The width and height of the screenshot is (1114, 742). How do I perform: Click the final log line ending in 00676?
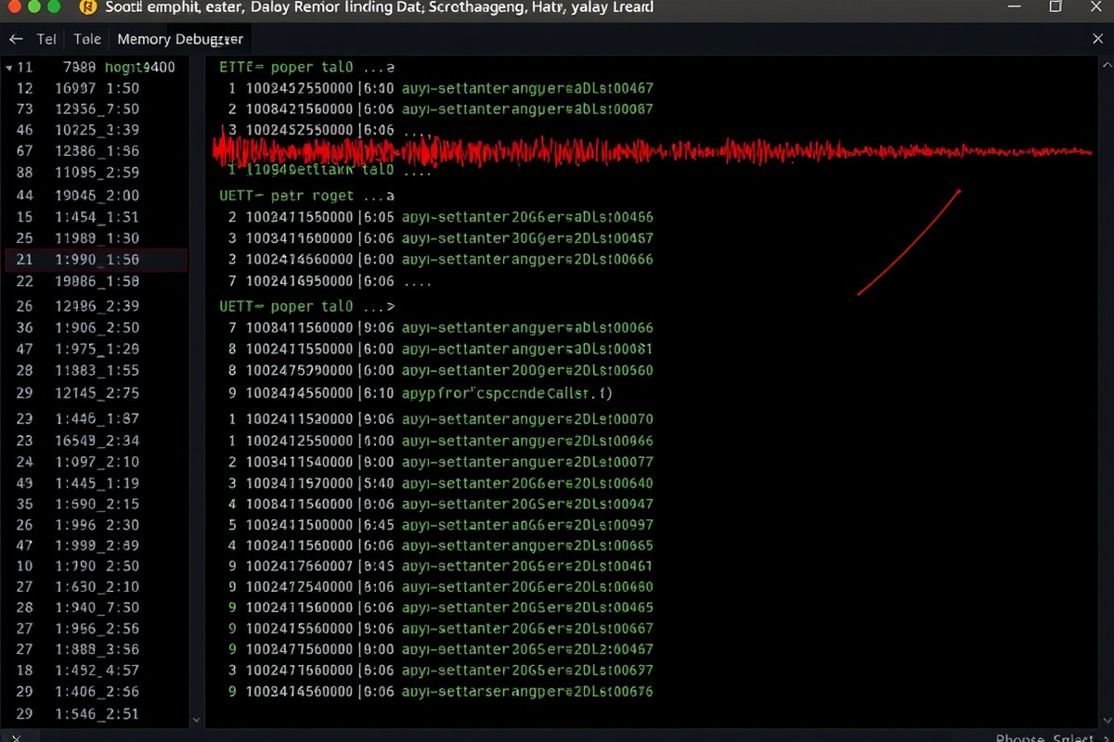[440, 691]
